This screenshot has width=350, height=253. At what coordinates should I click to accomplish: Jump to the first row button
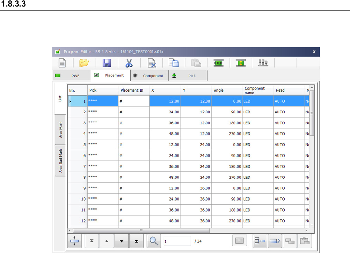(x=92, y=241)
